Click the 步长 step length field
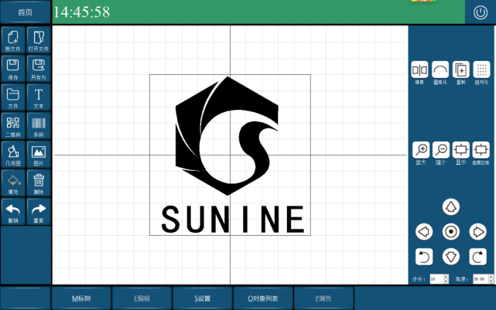The width and height of the screenshot is (496, 310). point(436,279)
